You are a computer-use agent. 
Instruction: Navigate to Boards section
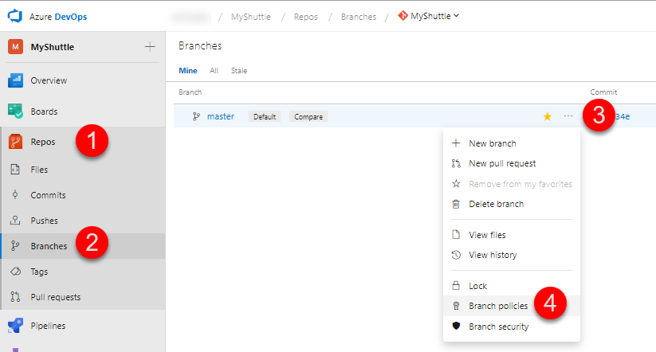click(44, 111)
